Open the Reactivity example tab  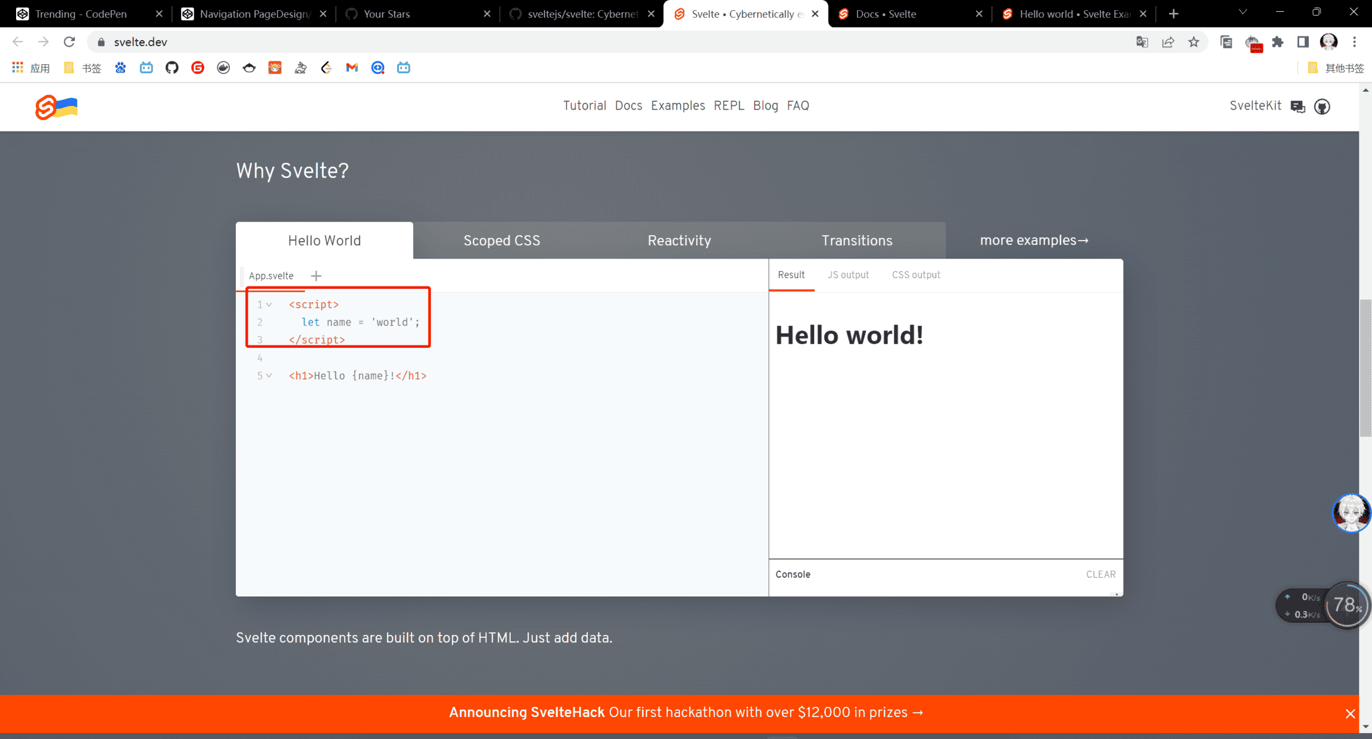tap(679, 241)
